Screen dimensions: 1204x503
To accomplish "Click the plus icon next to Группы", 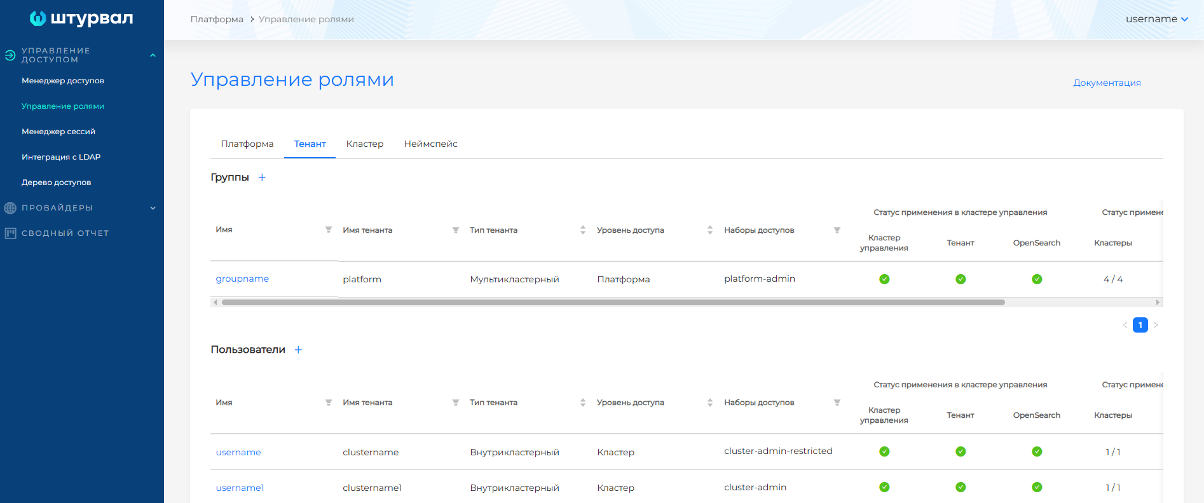I will 262,177.
